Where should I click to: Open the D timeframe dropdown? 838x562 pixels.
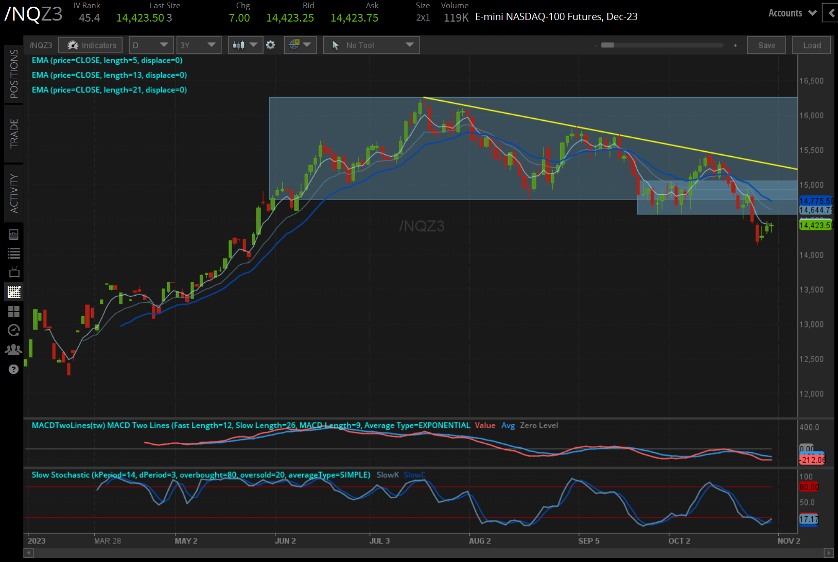150,45
